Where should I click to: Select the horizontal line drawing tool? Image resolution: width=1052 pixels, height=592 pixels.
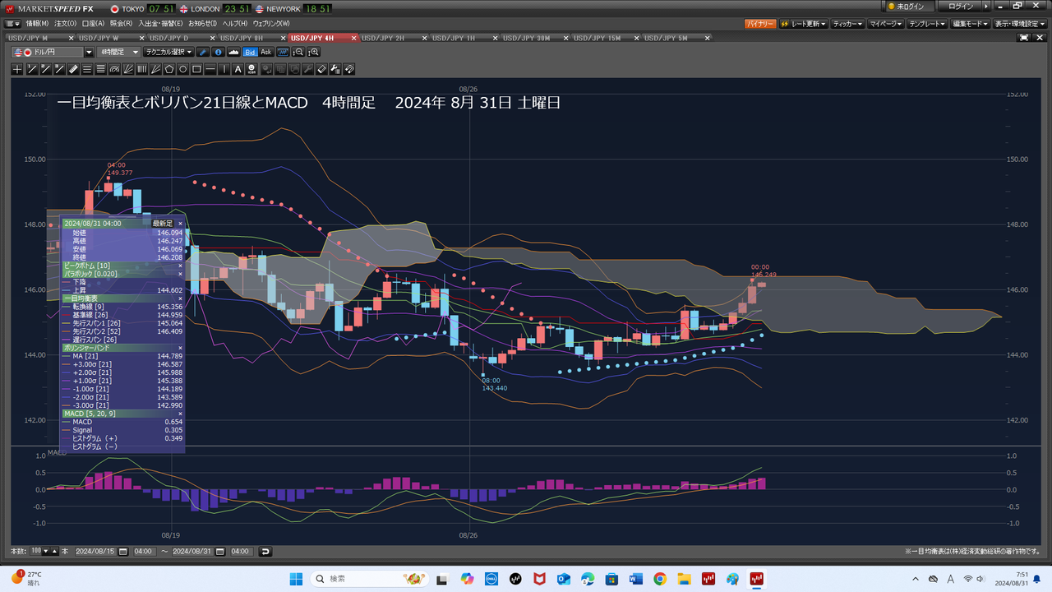(211, 69)
